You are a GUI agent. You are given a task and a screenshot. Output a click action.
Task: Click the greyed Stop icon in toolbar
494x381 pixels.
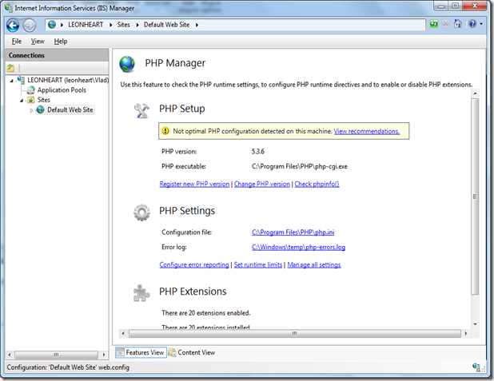click(445, 24)
